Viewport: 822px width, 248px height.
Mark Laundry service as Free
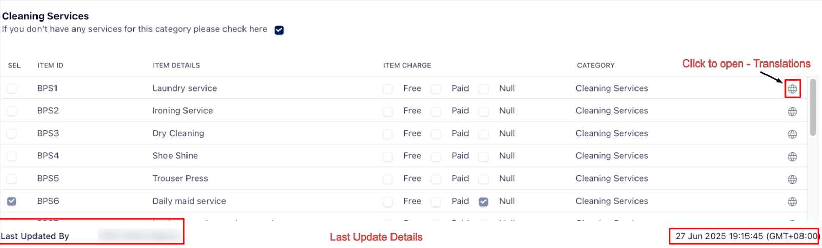point(388,89)
